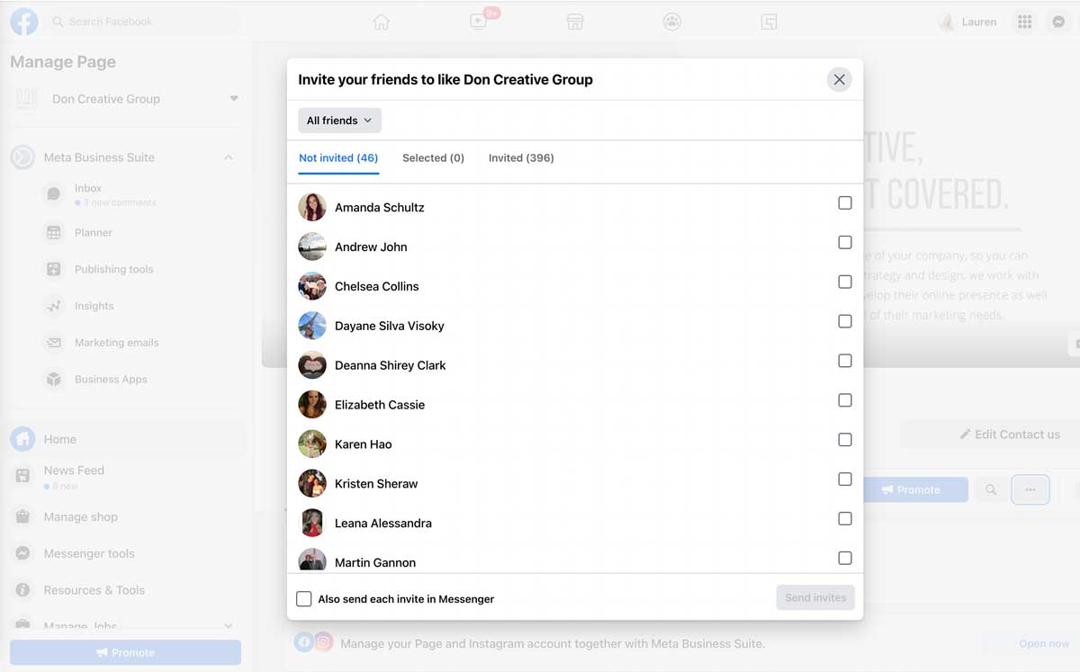Expand the Manage Jobs section chevron
Screen dimensions: 1080x672
click(229, 626)
